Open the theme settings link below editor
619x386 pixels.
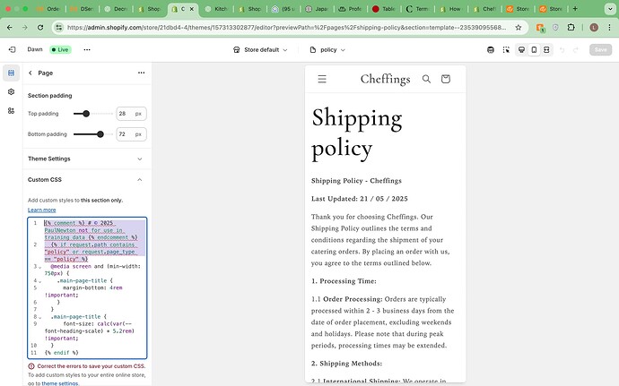(x=59, y=383)
